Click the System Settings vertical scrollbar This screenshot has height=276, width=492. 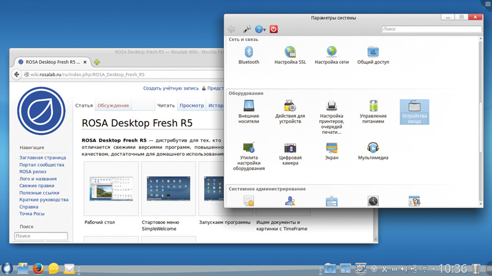(480, 123)
